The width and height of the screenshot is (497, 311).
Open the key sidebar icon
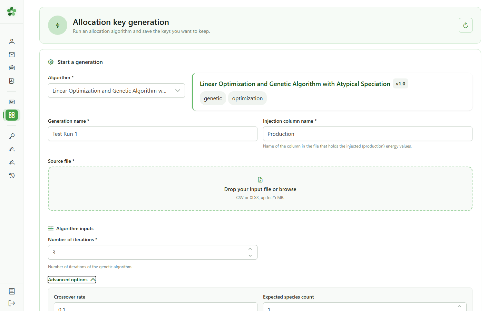click(x=12, y=136)
